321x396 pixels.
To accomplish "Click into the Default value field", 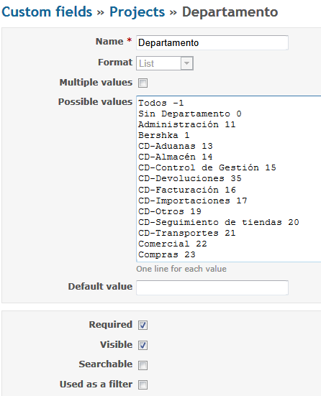I will (212, 287).
